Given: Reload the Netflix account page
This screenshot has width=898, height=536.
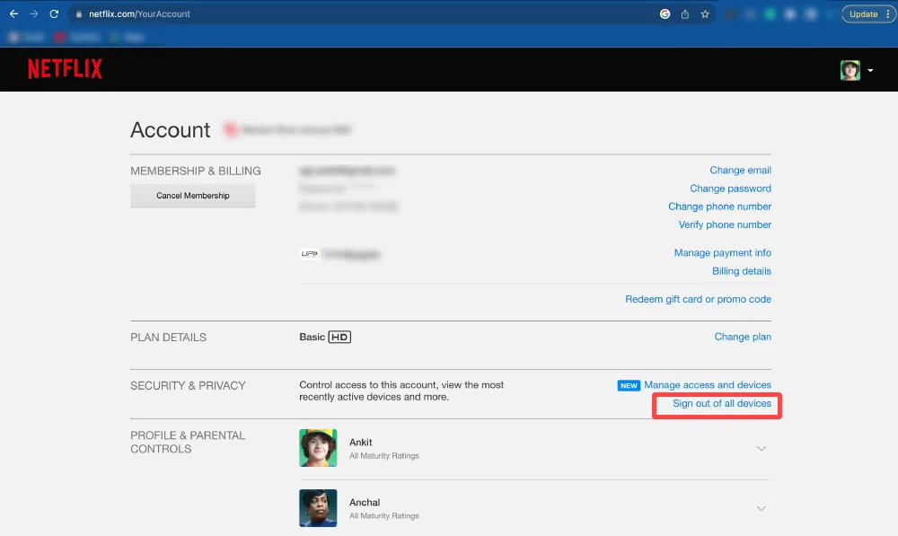Looking at the screenshot, I should coord(54,13).
